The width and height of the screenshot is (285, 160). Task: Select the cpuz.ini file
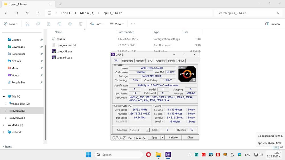coord(61,39)
